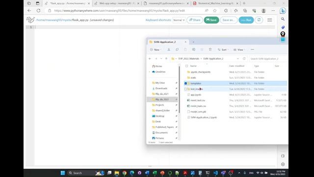Open the Bing chat sidebar icon
314x177 pixels.
(x=283, y=11)
